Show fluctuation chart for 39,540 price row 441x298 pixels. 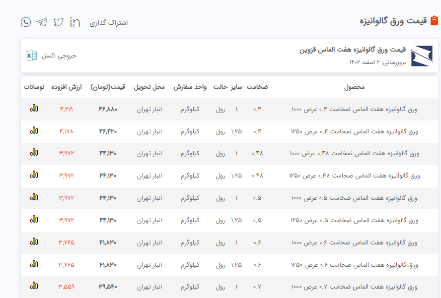coord(34,286)
